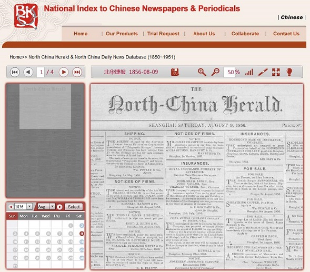This screenshot has height=272, width=310.
Task: Open the Home menu item
Action: 81,34
